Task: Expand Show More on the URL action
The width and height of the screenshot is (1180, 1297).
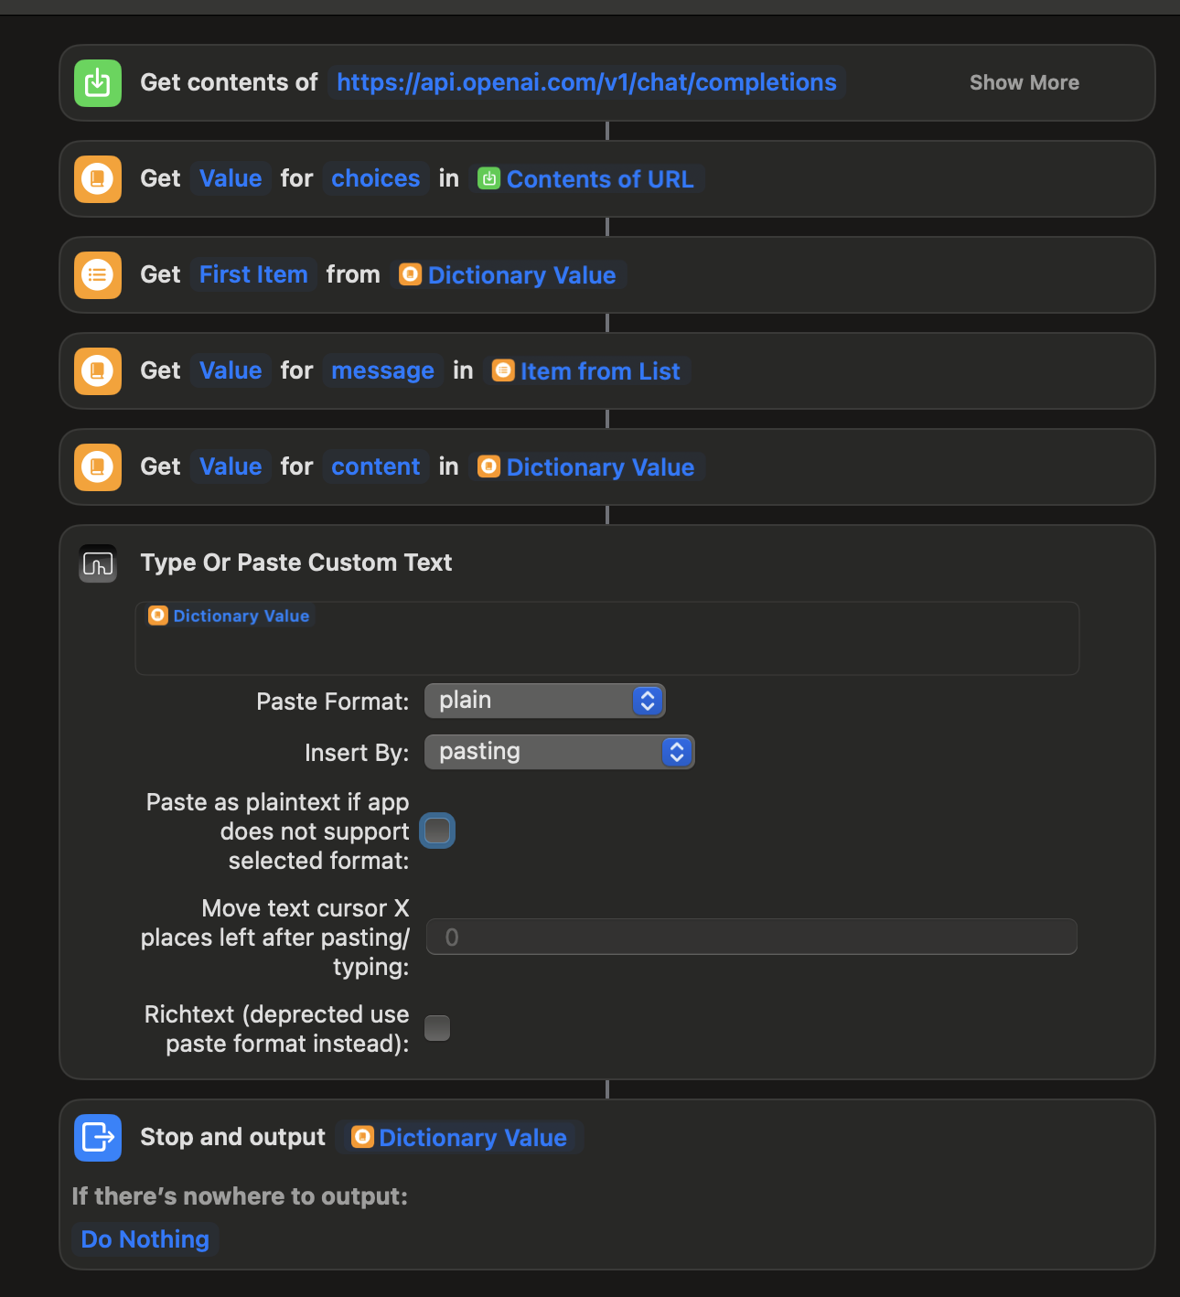Action: click(1024, 82)
